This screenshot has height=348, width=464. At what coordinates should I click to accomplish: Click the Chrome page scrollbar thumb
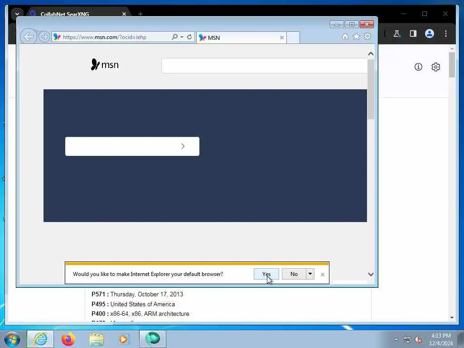[452, 65]
